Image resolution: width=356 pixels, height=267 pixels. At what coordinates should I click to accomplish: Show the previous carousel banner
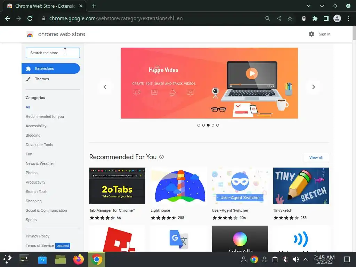point(105,87)
